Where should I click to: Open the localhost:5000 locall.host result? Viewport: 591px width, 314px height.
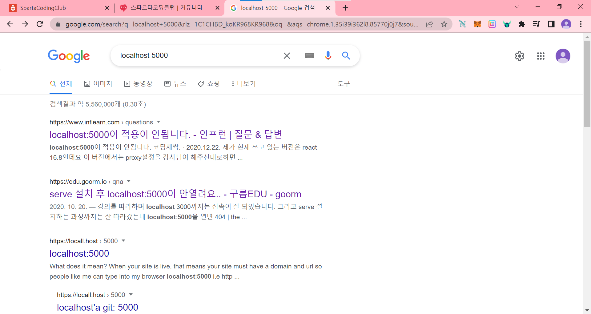79,253
